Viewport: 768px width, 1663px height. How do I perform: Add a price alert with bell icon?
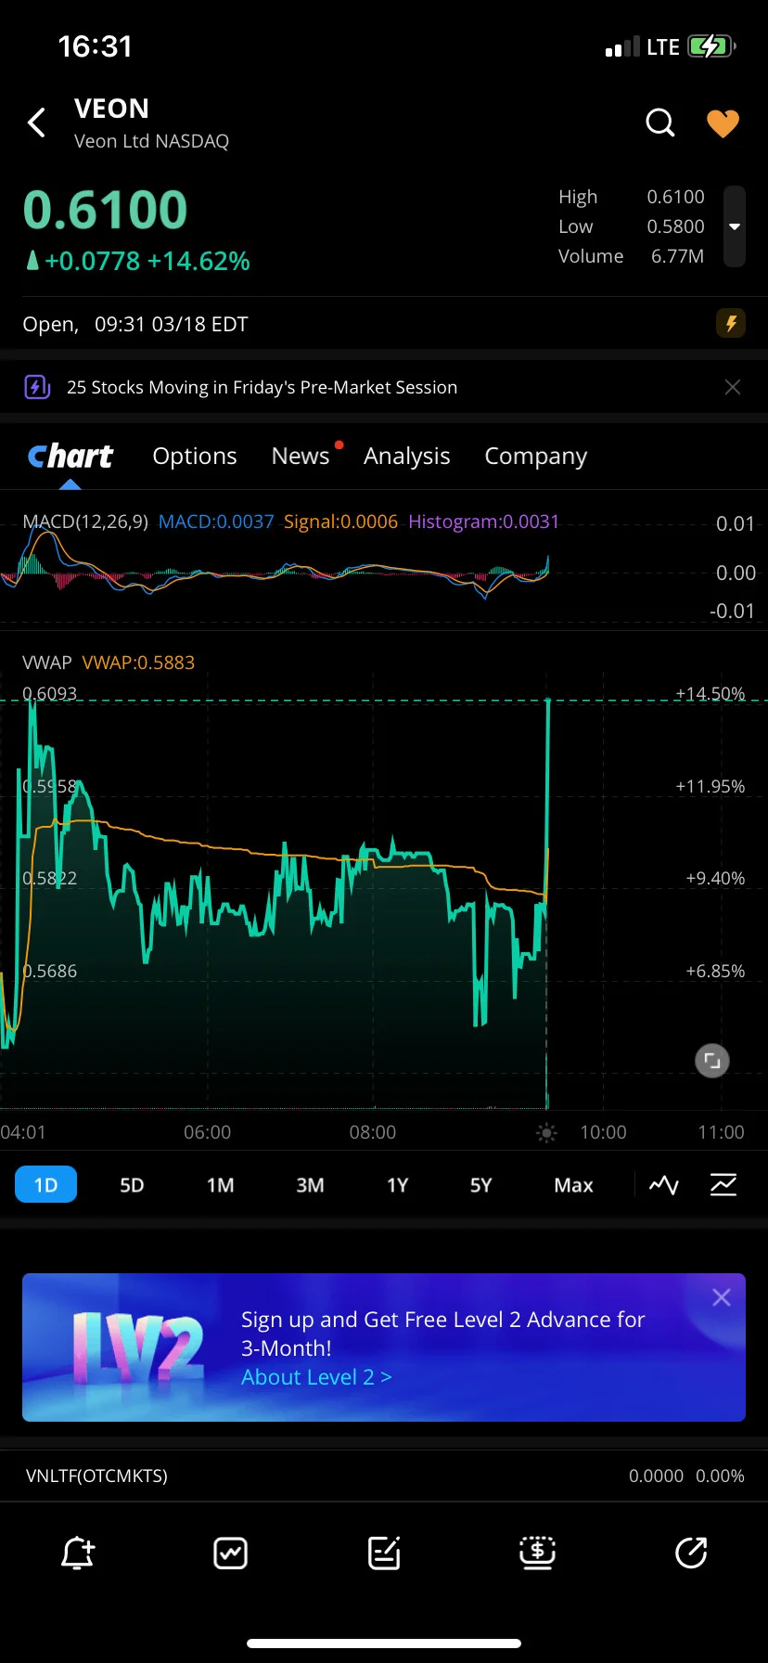[x=78, y=1553]
